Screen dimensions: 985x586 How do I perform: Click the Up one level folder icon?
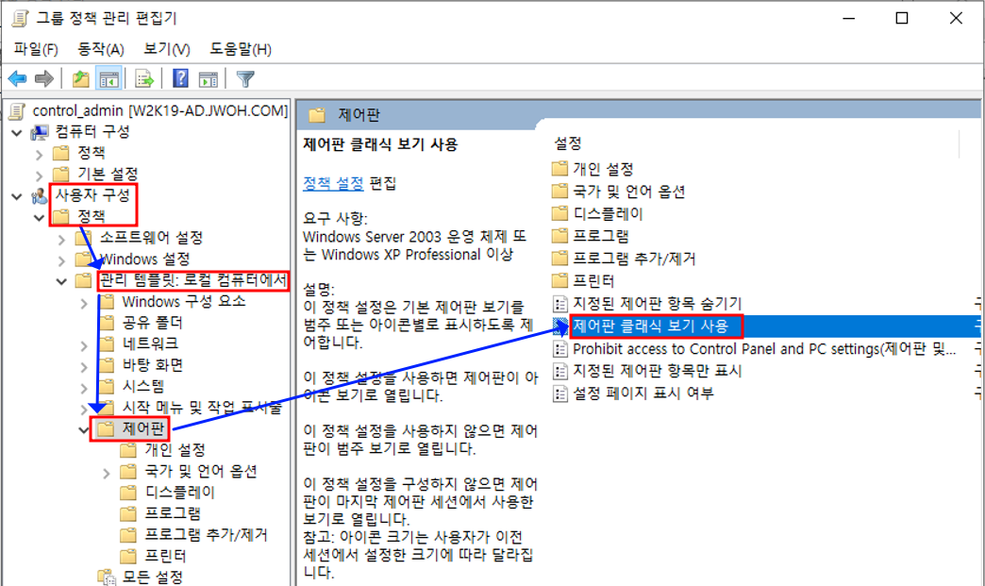point(80,79)
